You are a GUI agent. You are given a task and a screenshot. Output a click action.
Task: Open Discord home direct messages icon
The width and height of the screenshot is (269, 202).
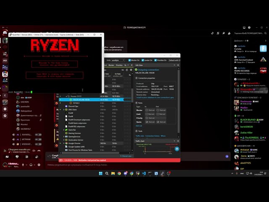[x=5, y=33]
